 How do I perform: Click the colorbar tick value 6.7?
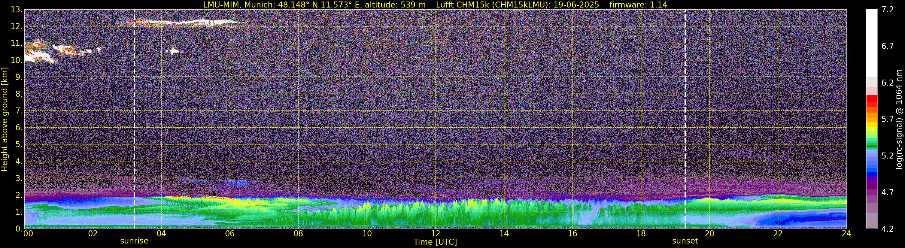point(888,46)
